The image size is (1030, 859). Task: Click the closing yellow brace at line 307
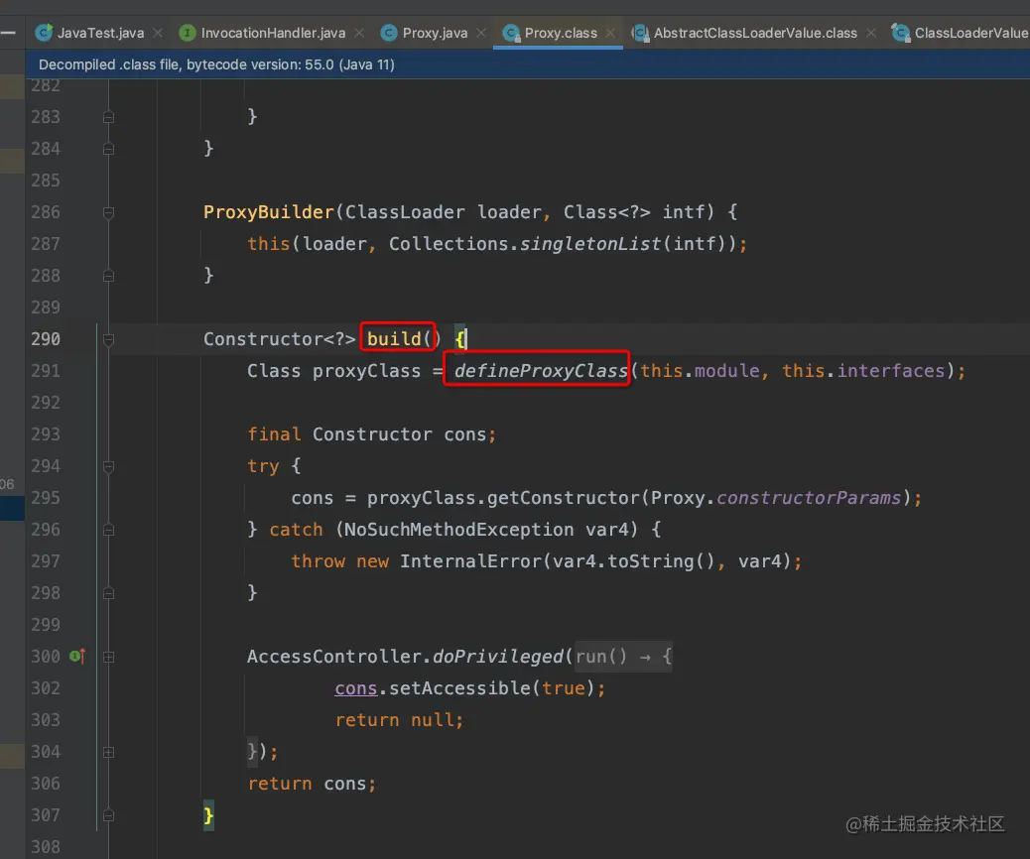click(x=208, y=815)
